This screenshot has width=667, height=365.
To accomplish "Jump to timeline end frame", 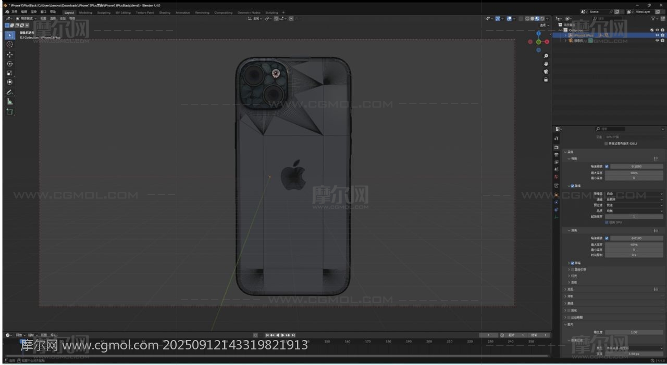I will (293, 335).
